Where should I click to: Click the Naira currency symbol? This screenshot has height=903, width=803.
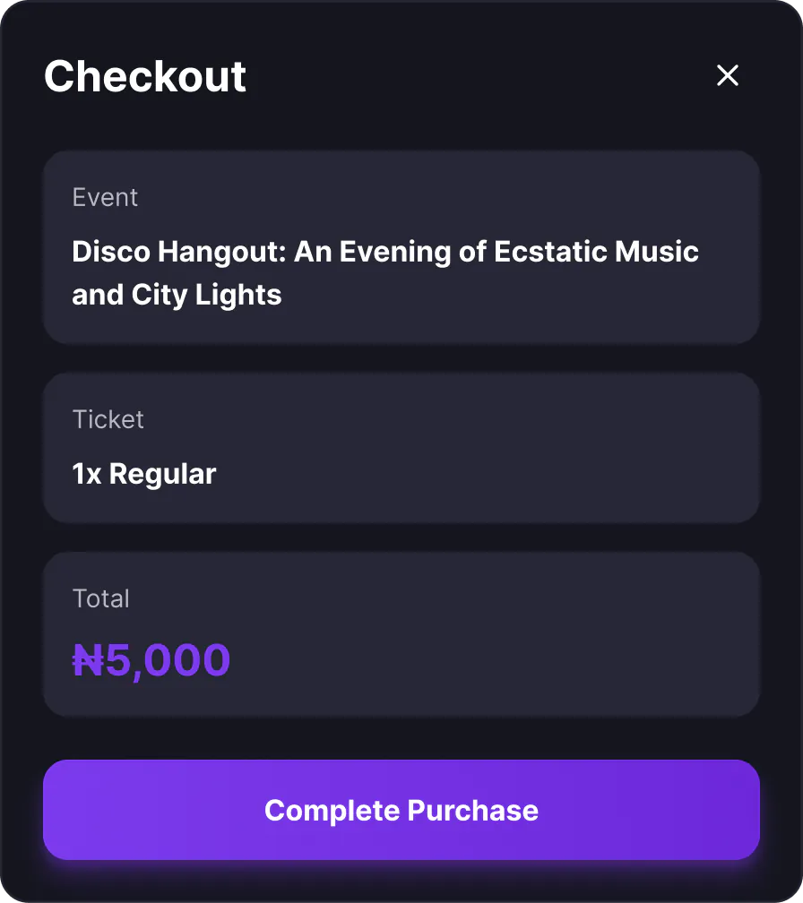89,661
